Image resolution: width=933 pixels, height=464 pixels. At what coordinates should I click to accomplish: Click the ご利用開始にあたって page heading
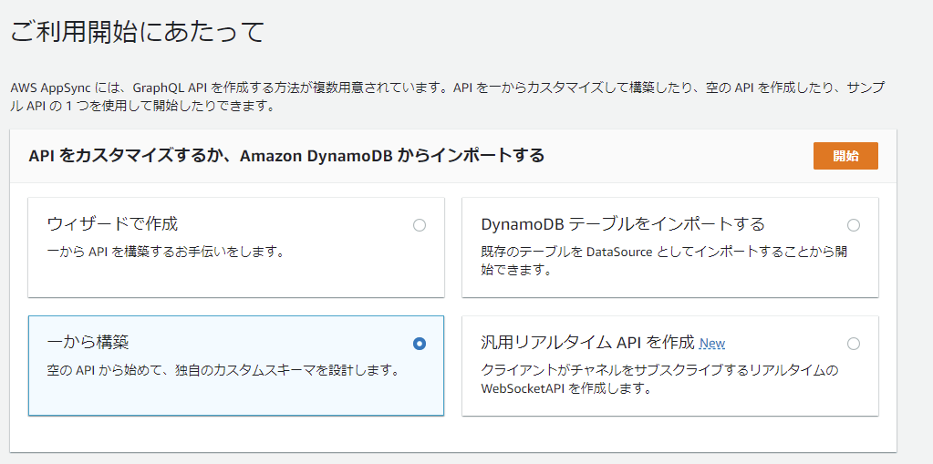click(x=138, y=32)
